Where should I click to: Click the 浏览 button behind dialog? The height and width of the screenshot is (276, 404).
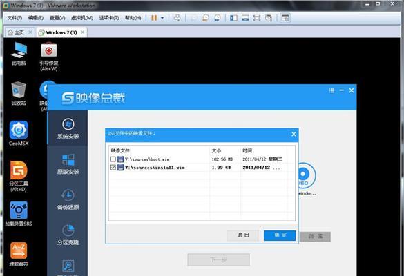(x=315, y=237)
